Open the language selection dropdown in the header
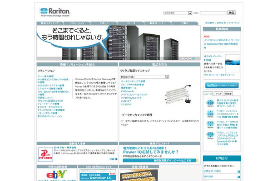277x181 pixels. click(178, 13)
